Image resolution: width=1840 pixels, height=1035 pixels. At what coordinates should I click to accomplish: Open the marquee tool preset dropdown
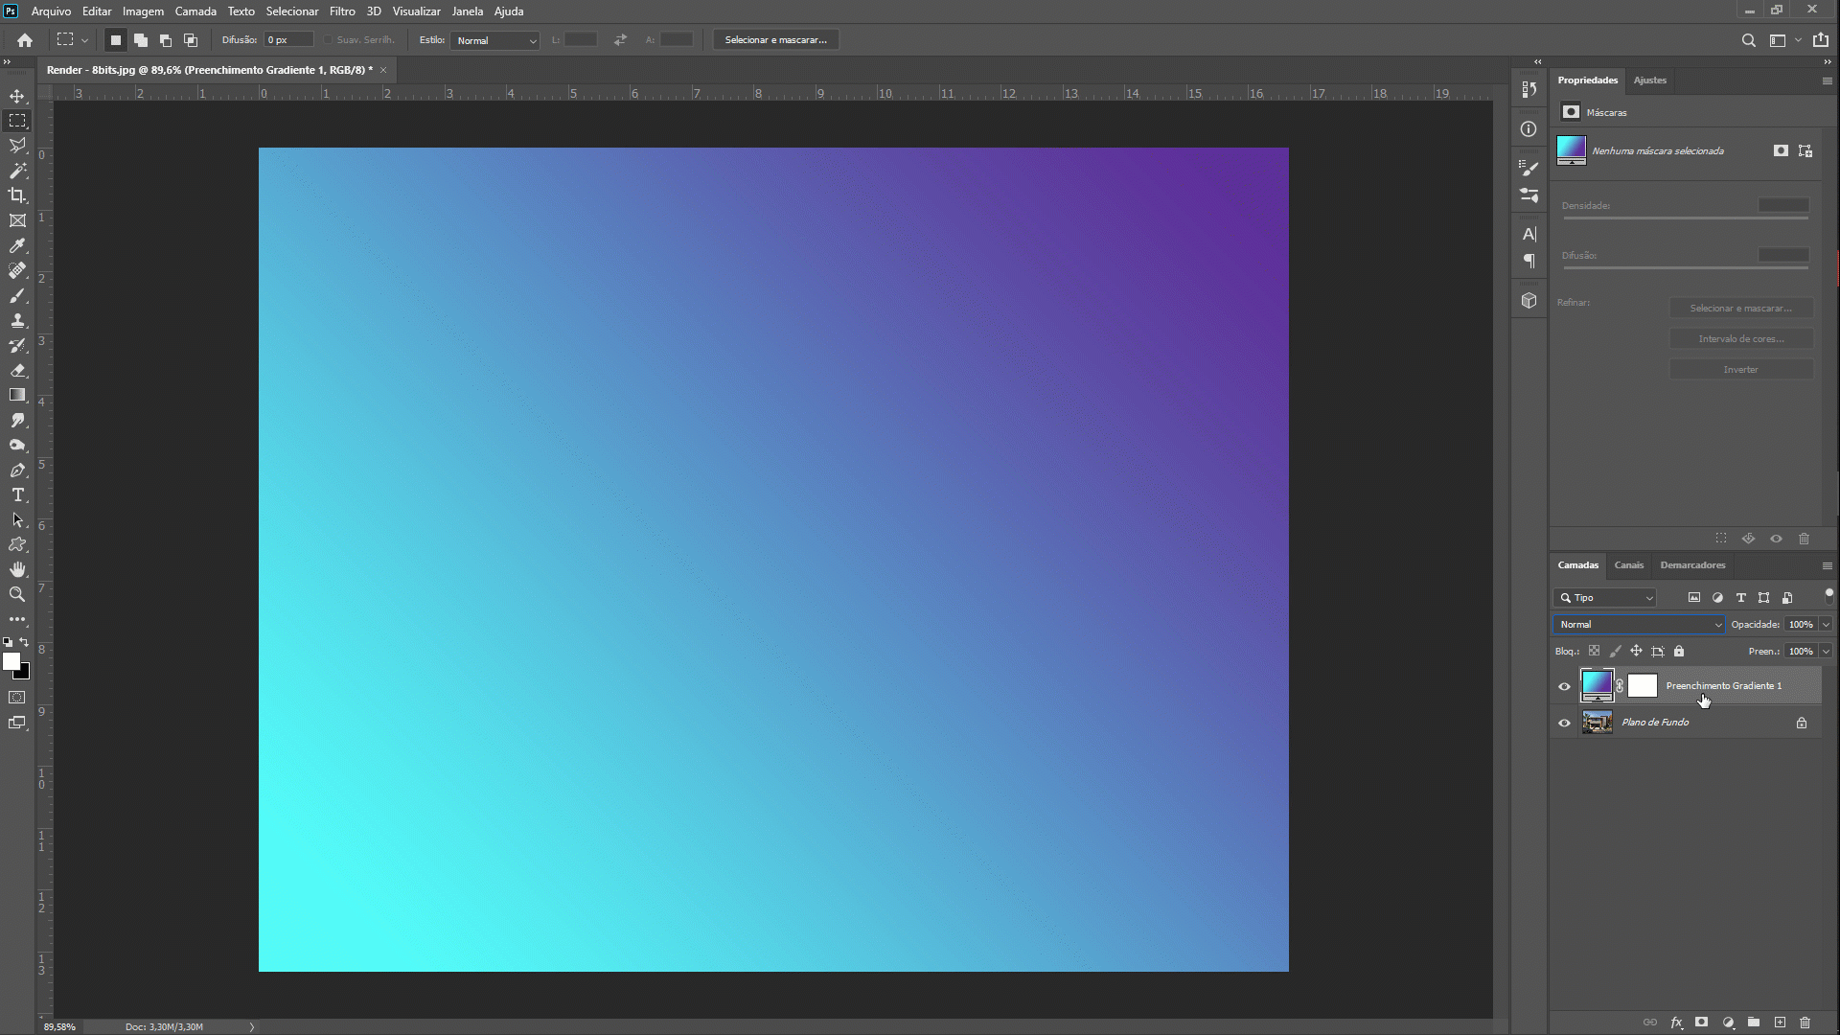coord(84,40)
